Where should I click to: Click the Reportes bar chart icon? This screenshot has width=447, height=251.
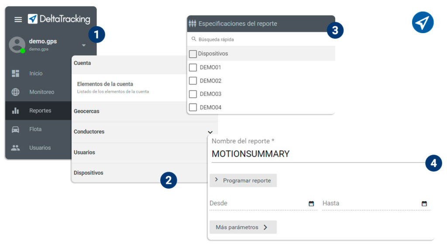pos(15,111)
